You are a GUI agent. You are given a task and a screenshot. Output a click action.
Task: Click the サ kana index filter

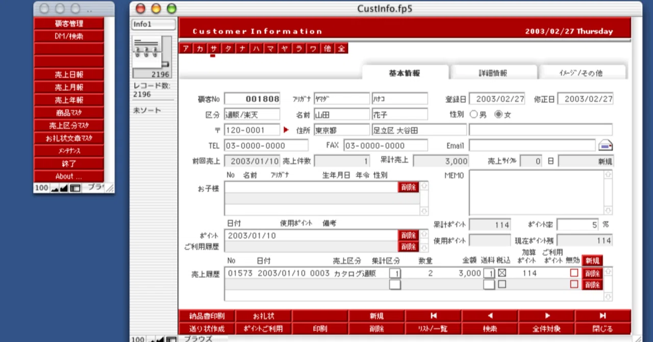[214, 48]
